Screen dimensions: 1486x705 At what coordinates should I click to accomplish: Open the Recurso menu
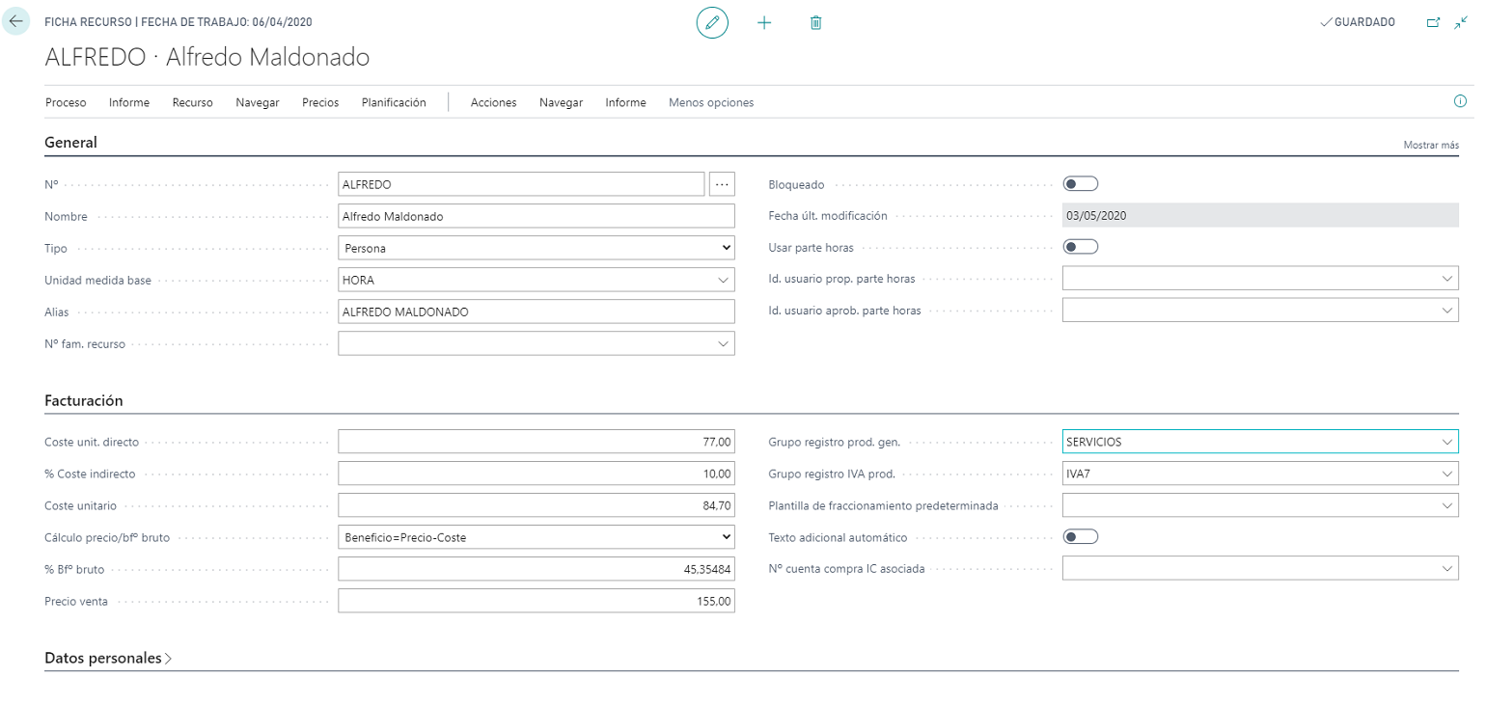[193, 102]
